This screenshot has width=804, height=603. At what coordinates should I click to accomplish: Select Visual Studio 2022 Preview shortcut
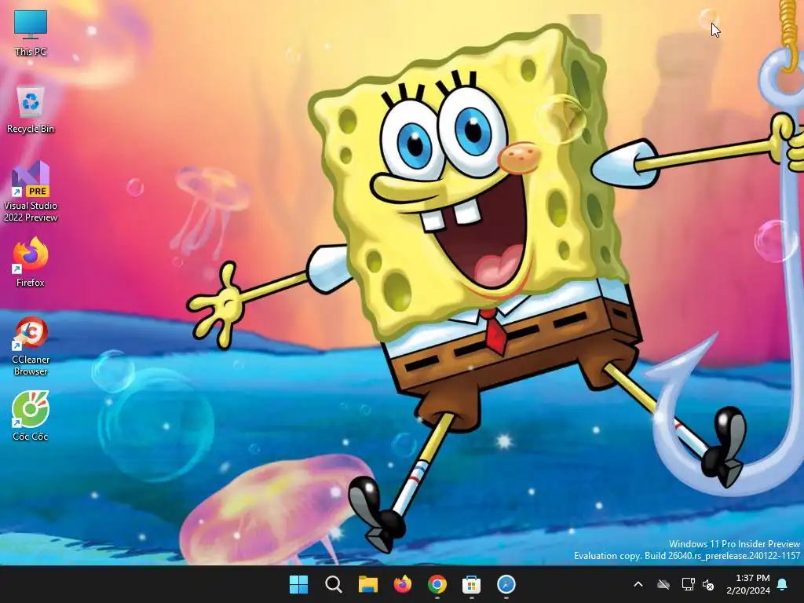31,192
